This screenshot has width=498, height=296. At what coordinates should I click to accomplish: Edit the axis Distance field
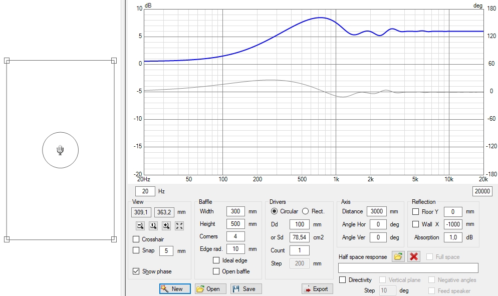(377, 211)
